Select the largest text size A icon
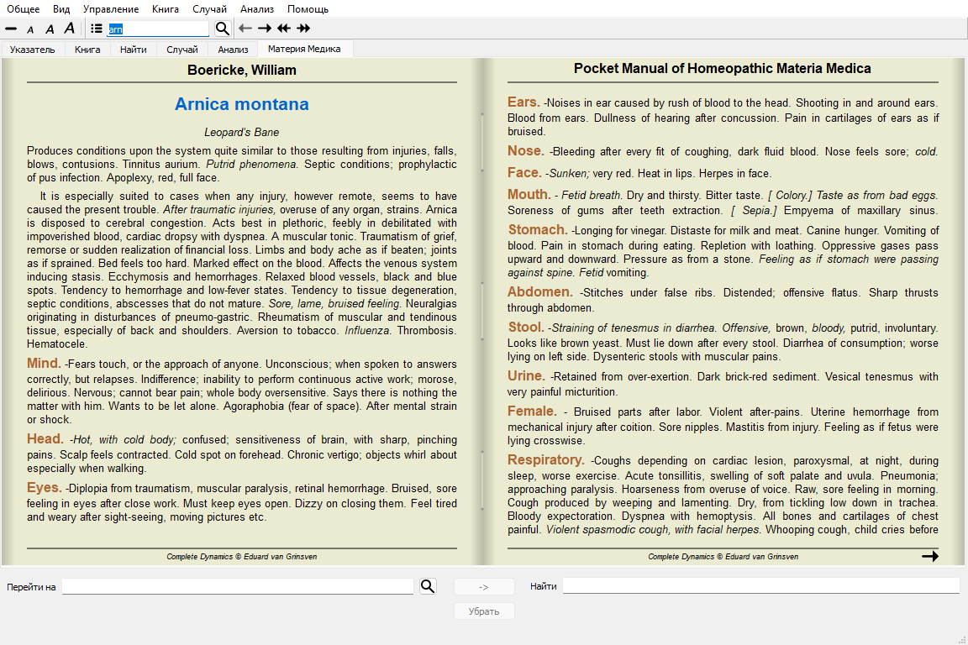The image size is (968, 645). [x=70, y=29]
